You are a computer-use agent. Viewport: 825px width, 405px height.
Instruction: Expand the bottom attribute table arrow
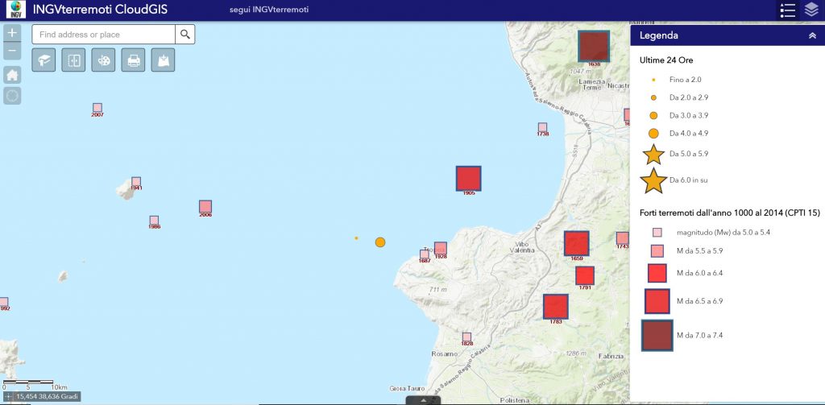[x=423, y=400]
